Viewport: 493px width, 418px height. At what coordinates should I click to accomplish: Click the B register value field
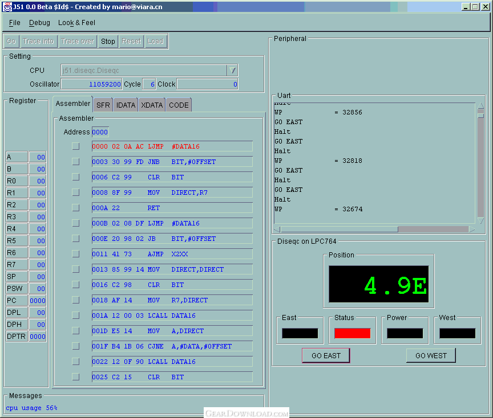[x=38, y=169]
